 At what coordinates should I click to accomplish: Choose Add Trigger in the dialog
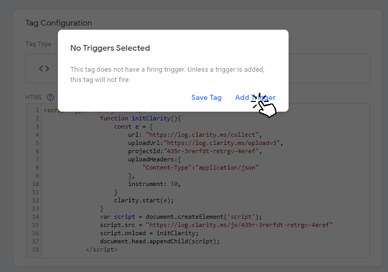click(255, 98)
